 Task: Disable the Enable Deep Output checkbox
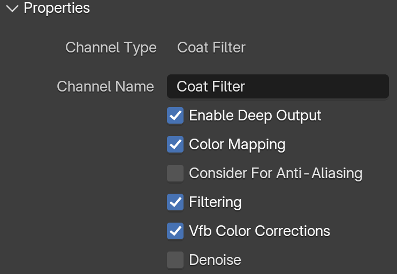[175, 116]
